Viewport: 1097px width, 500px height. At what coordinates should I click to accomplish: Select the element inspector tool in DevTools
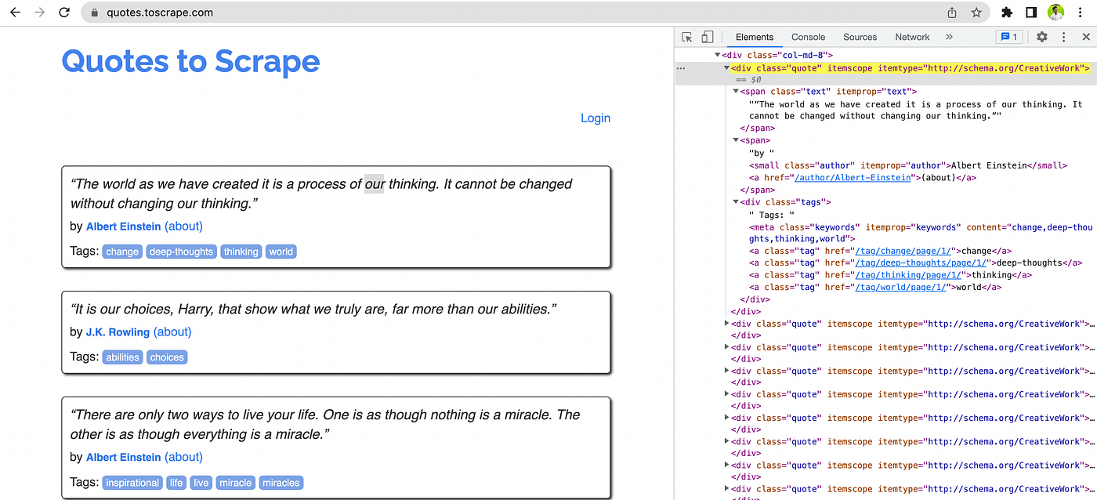point(686,36)
